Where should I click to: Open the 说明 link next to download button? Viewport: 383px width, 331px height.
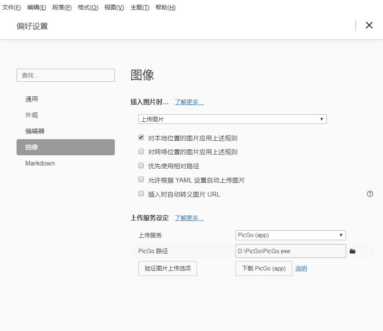(301, 268)
